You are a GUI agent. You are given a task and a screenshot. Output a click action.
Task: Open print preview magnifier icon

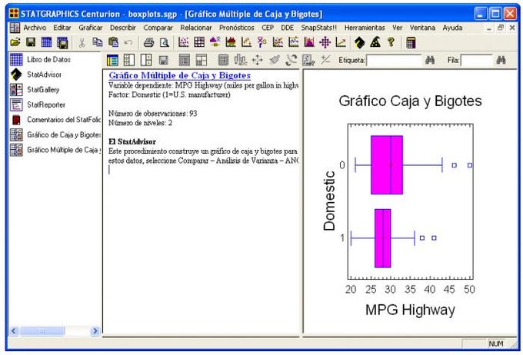click(x=164, y=42)
